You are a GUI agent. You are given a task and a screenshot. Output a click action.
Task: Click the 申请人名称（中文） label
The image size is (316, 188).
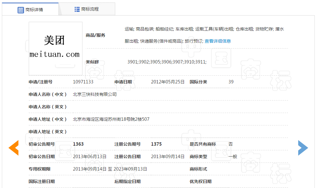[47, 94]
